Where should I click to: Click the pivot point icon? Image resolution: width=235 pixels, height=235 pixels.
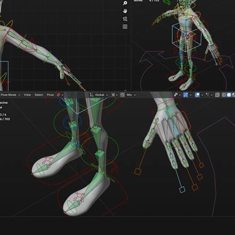tap(113, 95)
